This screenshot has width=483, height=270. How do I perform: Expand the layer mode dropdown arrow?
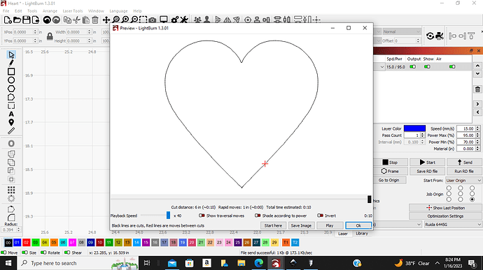pyautogui.click(x=382, y=67)
